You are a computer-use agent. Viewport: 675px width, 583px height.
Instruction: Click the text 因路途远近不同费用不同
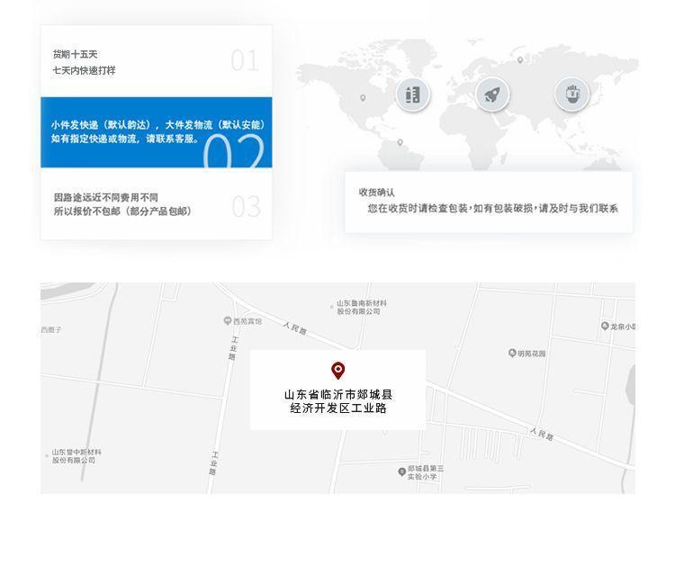coord(105,198)
